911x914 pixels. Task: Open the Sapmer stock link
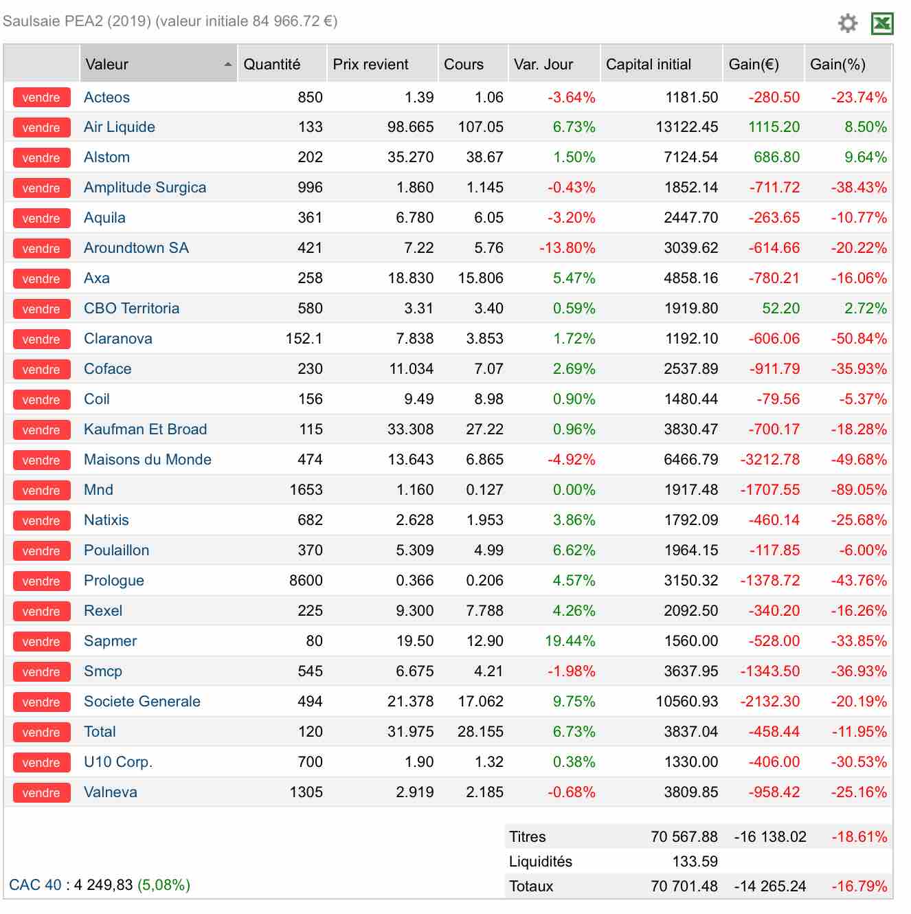pos(110,641)
